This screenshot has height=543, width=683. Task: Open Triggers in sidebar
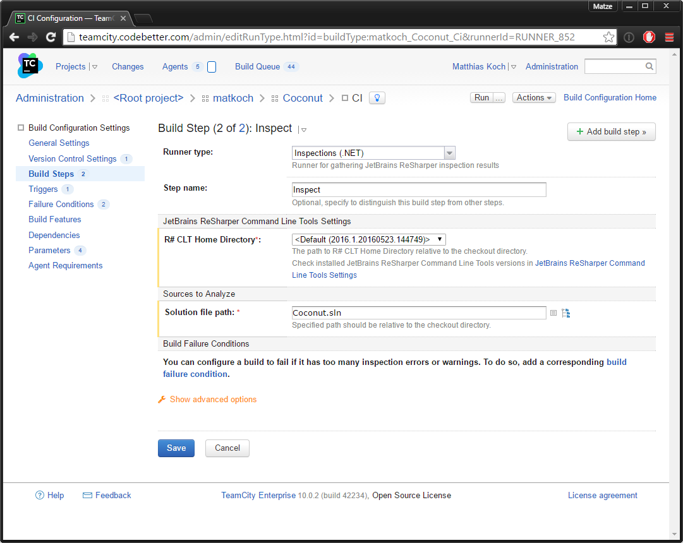click(43, 189)
